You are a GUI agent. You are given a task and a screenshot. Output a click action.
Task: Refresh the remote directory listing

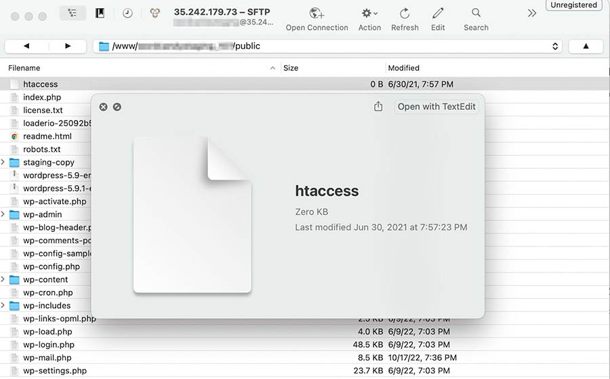(405, 14)
